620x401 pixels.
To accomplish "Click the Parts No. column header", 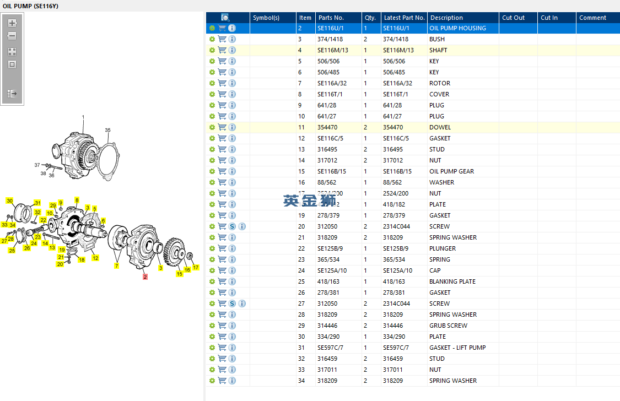I will coord(338,18).
